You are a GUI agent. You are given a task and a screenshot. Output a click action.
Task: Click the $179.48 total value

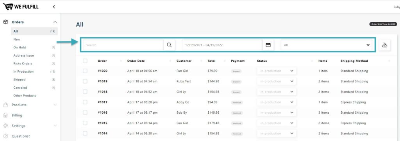point(213,123)
